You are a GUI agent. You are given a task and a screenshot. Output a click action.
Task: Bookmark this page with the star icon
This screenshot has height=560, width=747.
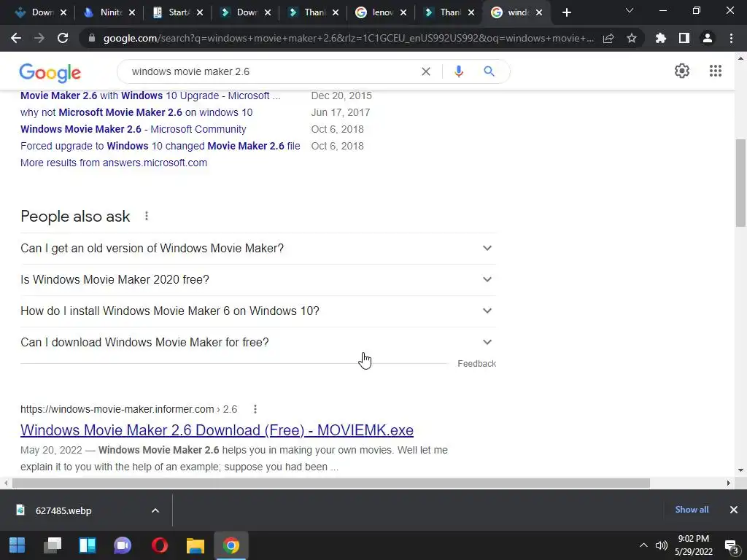tap(632, 38)
